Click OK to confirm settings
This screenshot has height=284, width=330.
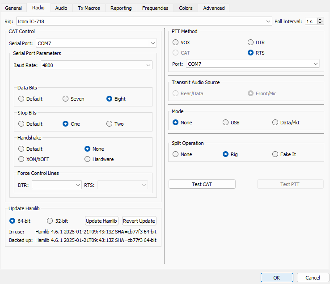(x=276, y=278)
